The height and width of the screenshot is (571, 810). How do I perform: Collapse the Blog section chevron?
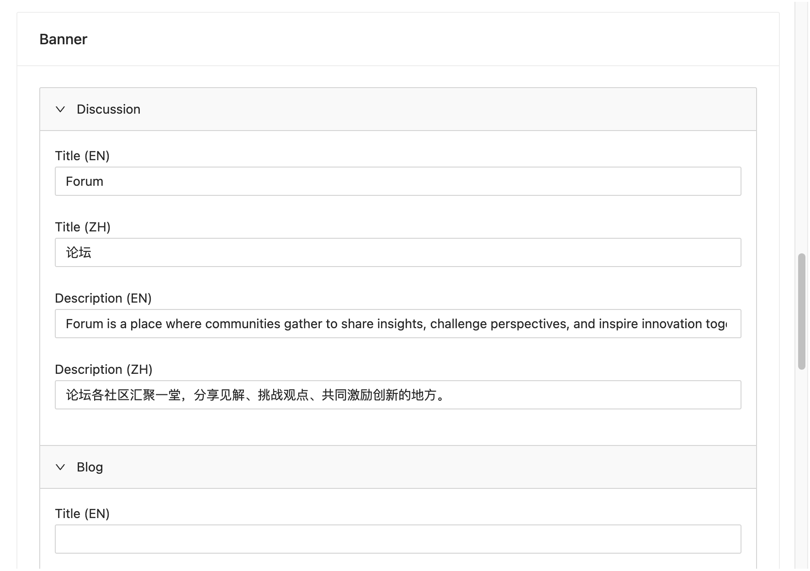coord(60,467)
